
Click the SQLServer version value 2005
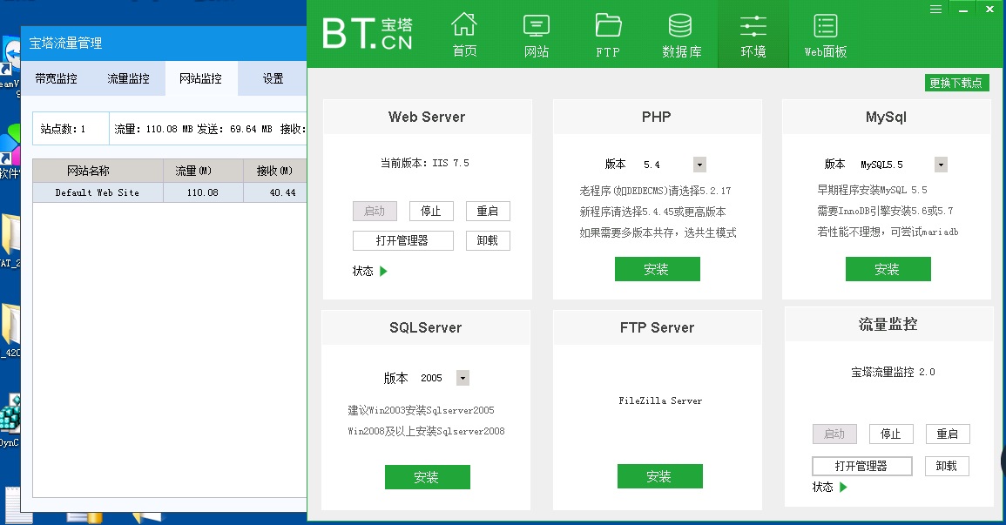[x=431, y=378]
